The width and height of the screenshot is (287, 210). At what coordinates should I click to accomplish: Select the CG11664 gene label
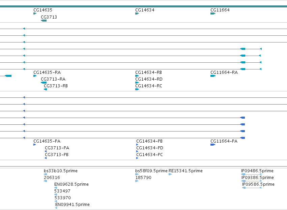coord(220,10)
